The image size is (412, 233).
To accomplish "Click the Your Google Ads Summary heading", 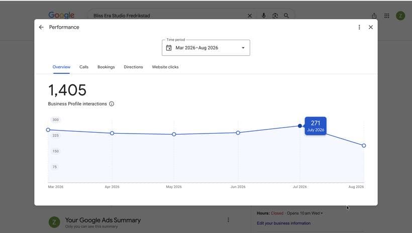I will click(x=102, y=220).
